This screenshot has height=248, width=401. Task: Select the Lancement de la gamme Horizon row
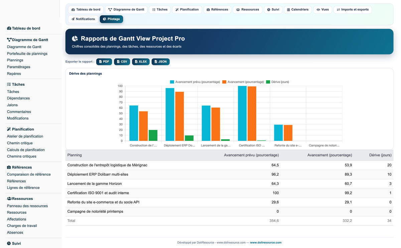tap(229, 184)
